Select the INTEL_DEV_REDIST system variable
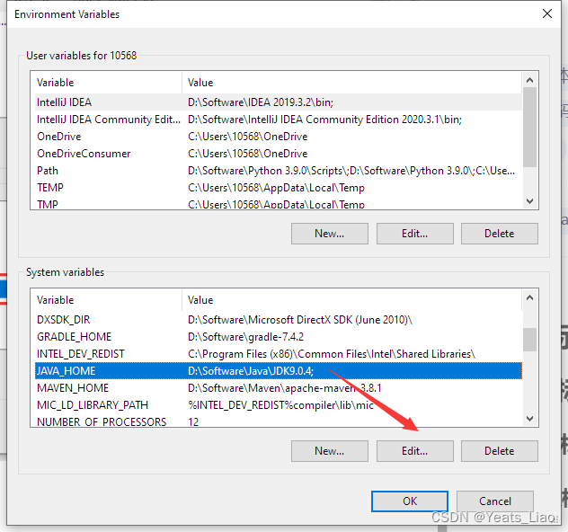 [279, 354]
